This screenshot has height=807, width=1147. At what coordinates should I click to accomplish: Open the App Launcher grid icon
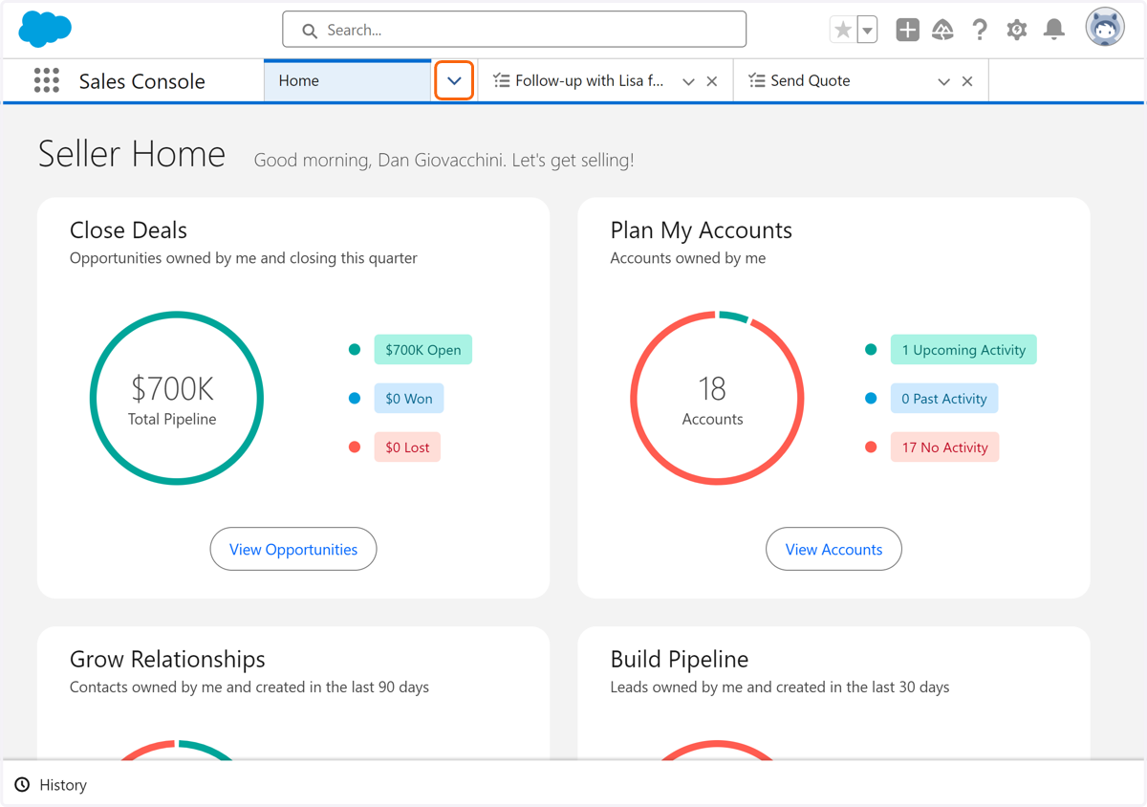pyautogui.click(x=46, y=80)
